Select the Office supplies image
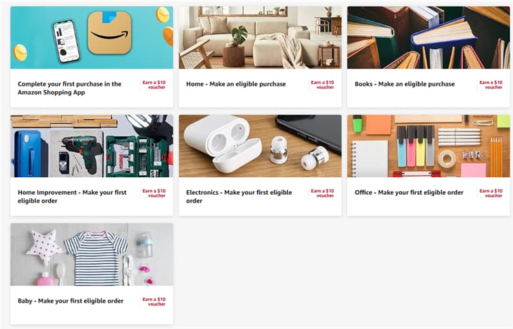 coord(429,146)
